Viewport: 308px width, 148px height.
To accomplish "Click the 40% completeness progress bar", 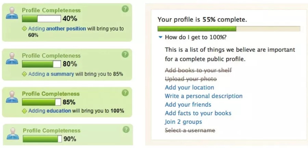I will [41, 18].
